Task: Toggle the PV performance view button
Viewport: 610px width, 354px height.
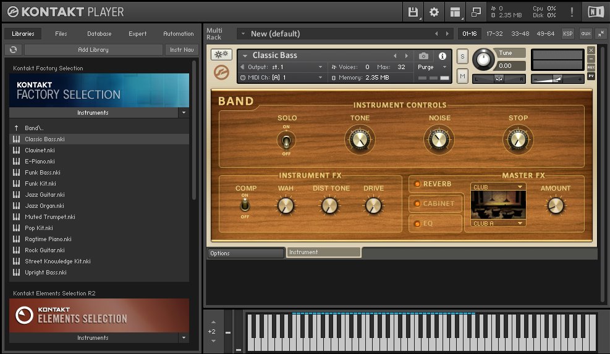Action: click(591, 76)
